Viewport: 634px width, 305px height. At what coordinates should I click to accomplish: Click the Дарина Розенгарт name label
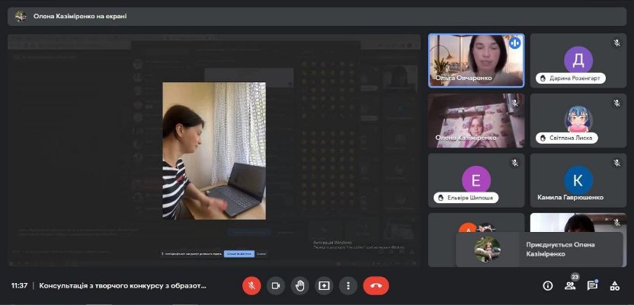pos(571,78)
